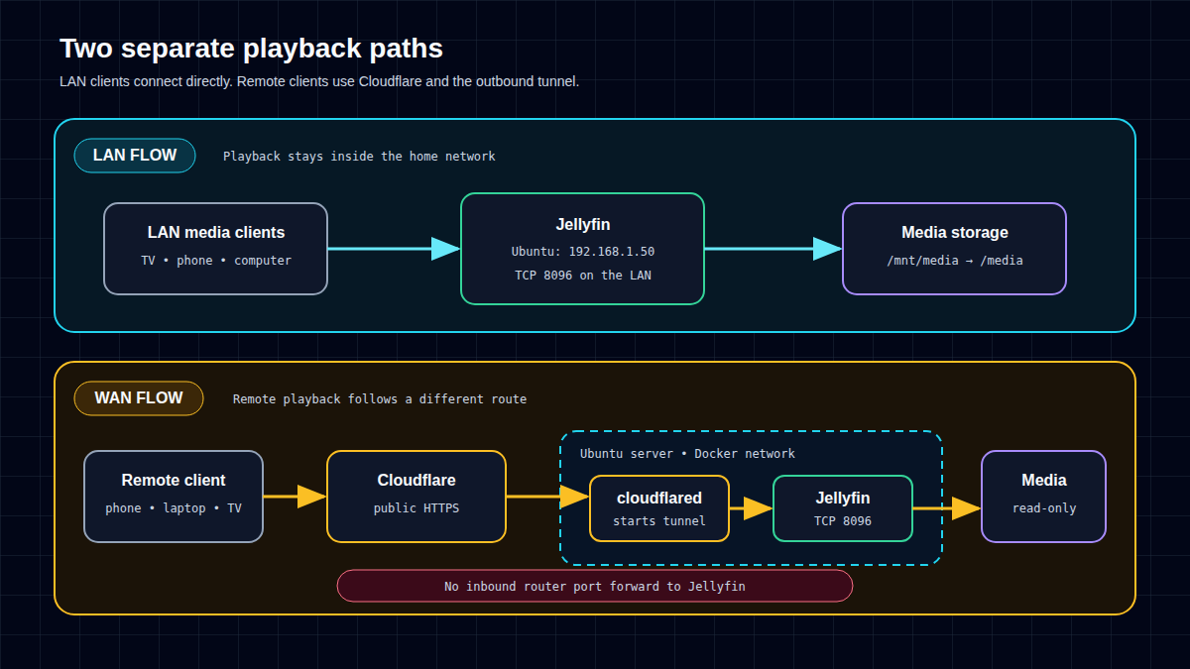Select the cloudflared starts tunnel box
The height and width of the screenshot is (669, 1190).
pyautogui.click(x=659, y=508)
